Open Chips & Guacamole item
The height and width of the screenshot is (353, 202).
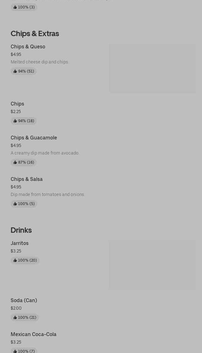(34, 138)
